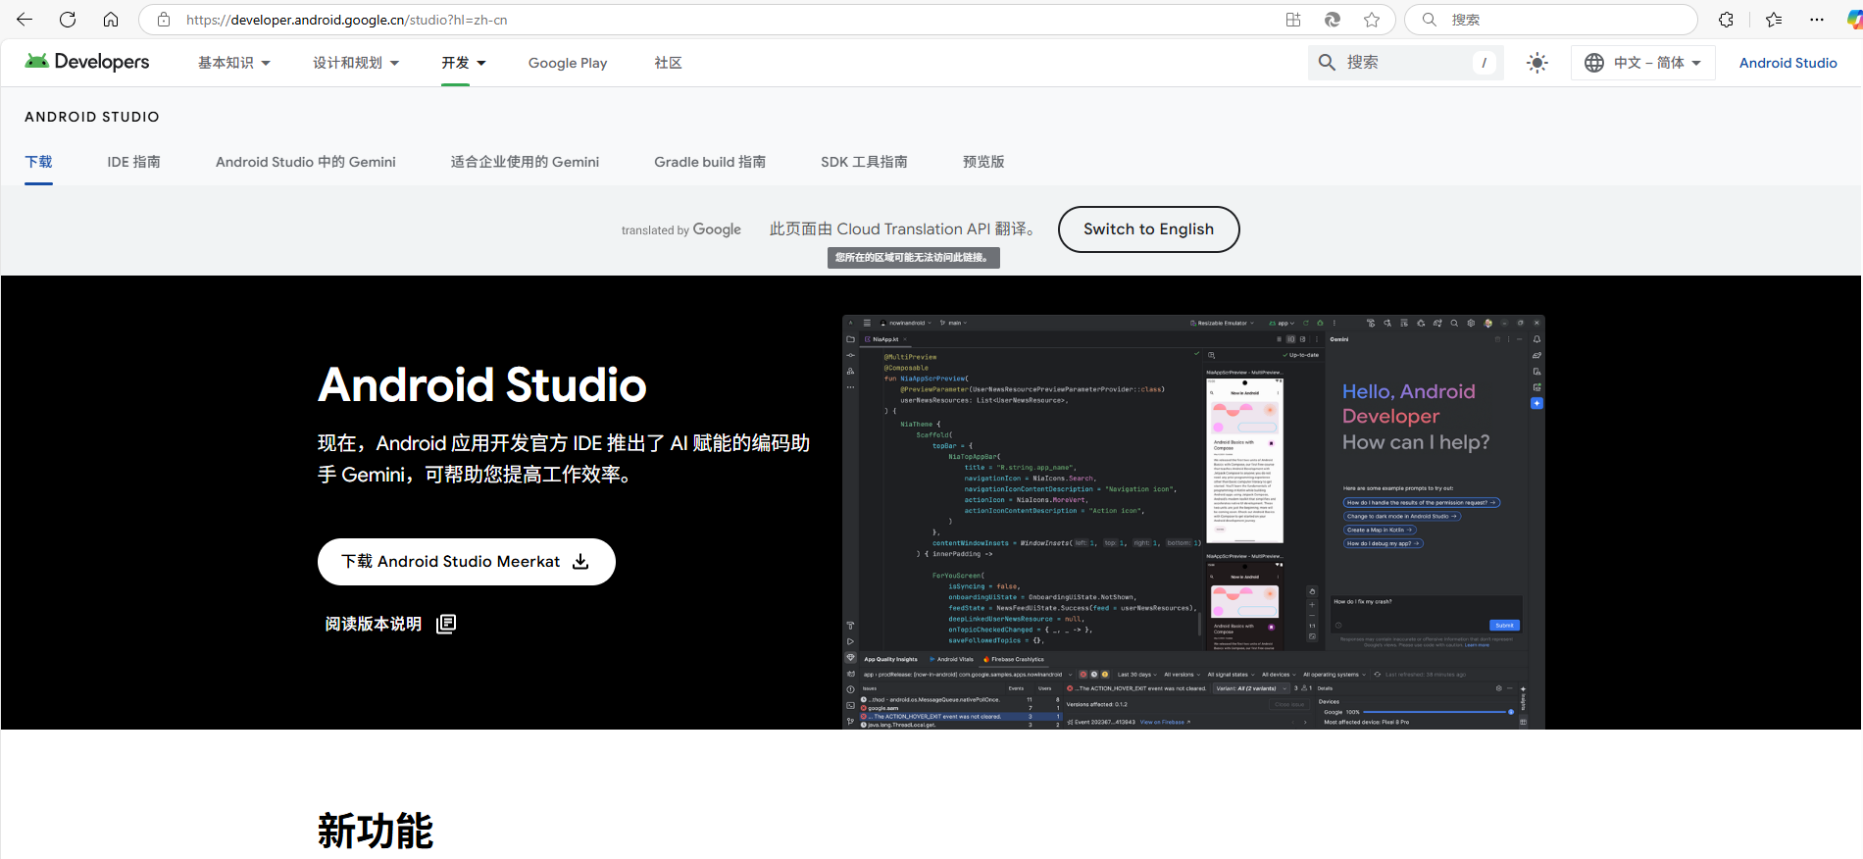Click the translated by Google label
The height and width of the screenshot is (859, 1863).
click(x=681, y=229)
